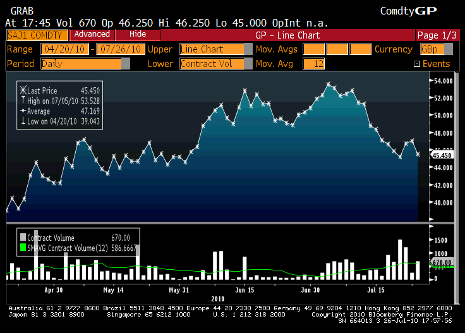Click the Jul 15 date axis label

click(376, 290)
